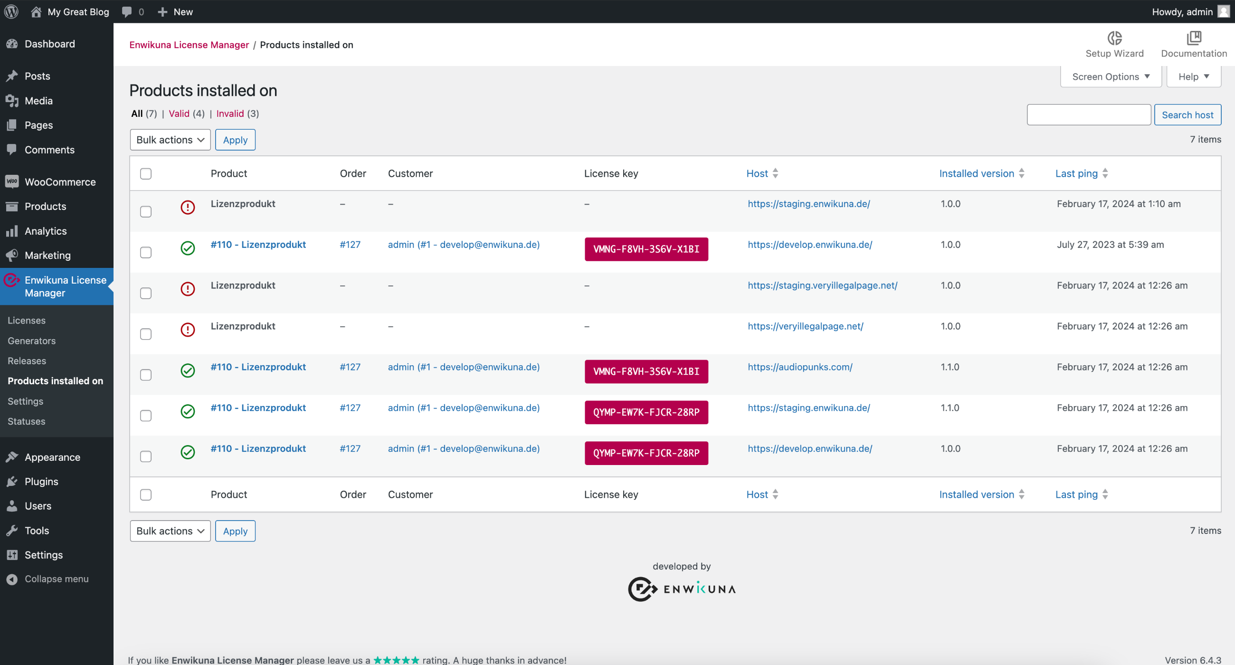Click the top Apply button
The image size is (1235, 665).
coord(235,140)
